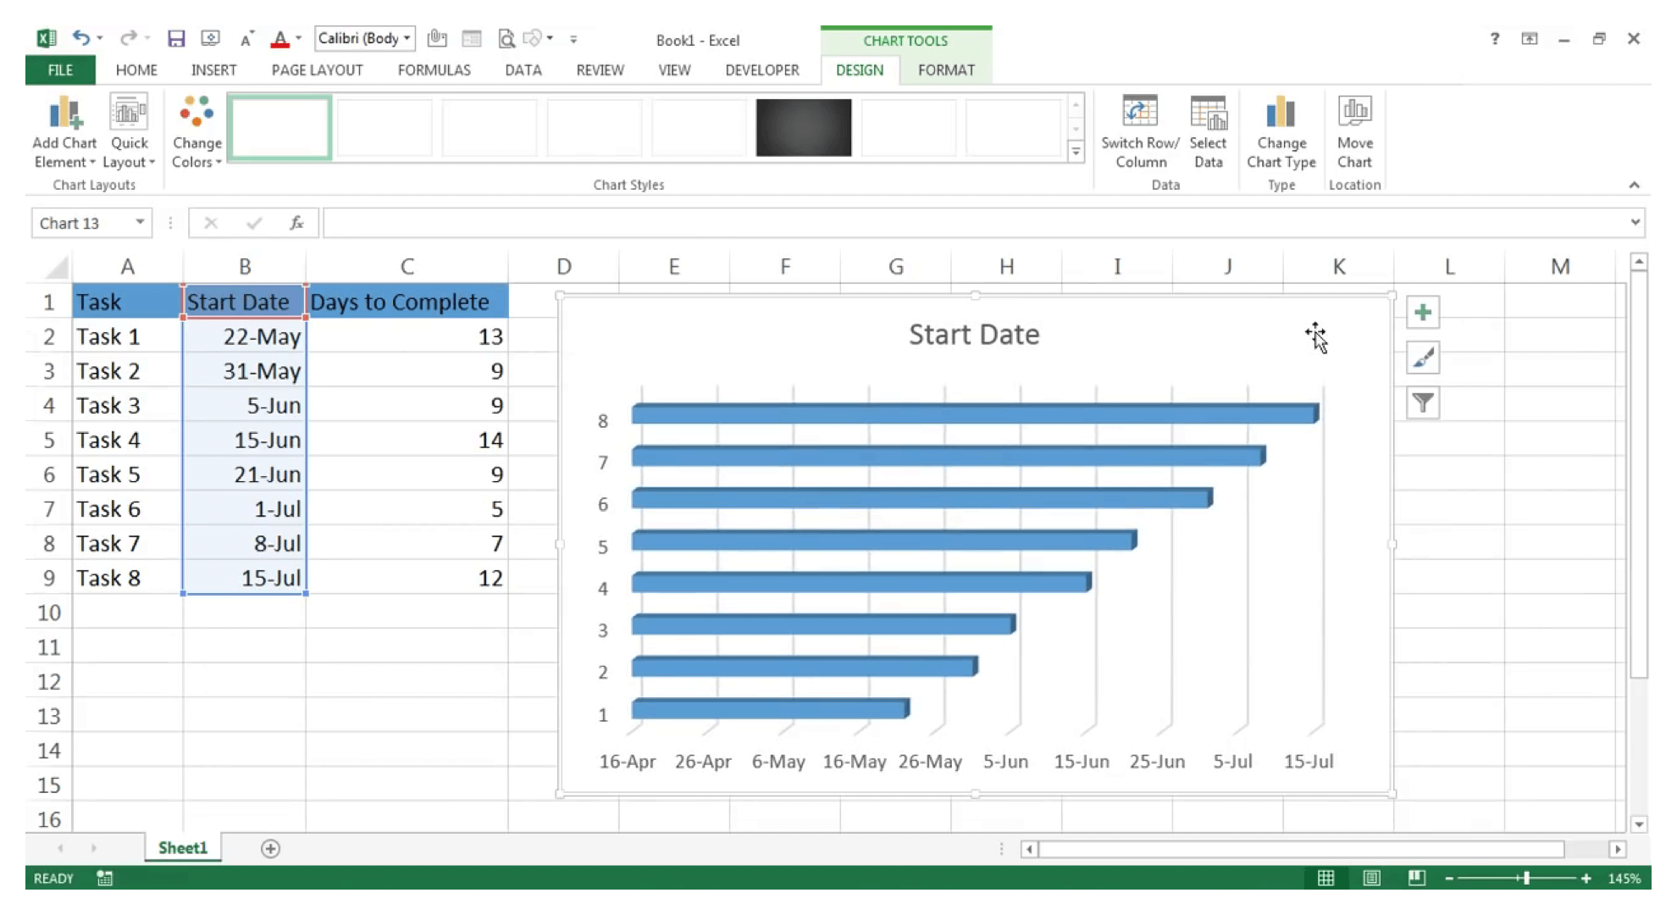Click the black chart style color swatch
Viewport: 1677px width, 915px height.
[x=803, y=126]
